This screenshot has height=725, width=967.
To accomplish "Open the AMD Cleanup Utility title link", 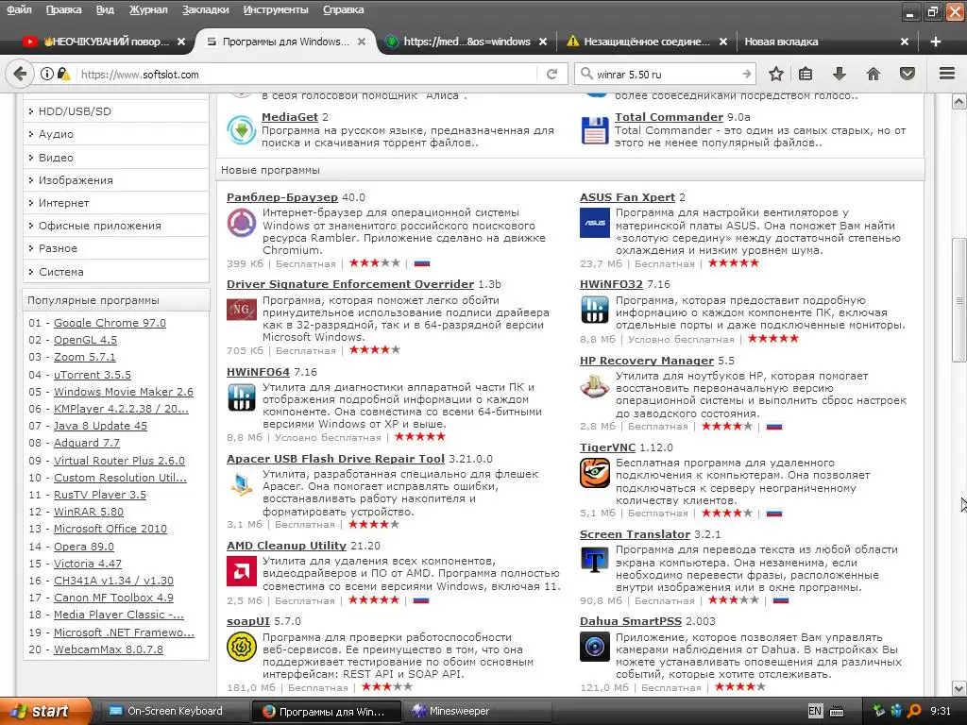I will click(x=286, y=546).
